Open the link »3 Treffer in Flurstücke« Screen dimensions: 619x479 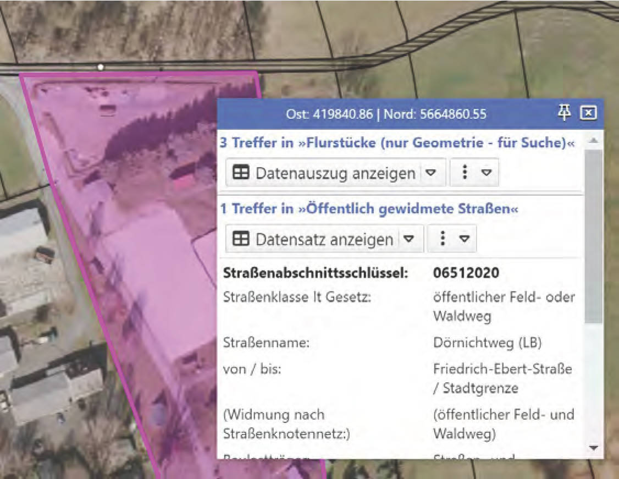coord(397,142)
